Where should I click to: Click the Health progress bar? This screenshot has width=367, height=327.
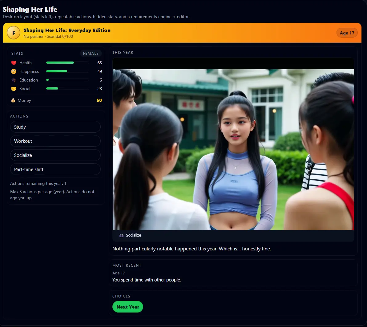[x=67, y=63]
